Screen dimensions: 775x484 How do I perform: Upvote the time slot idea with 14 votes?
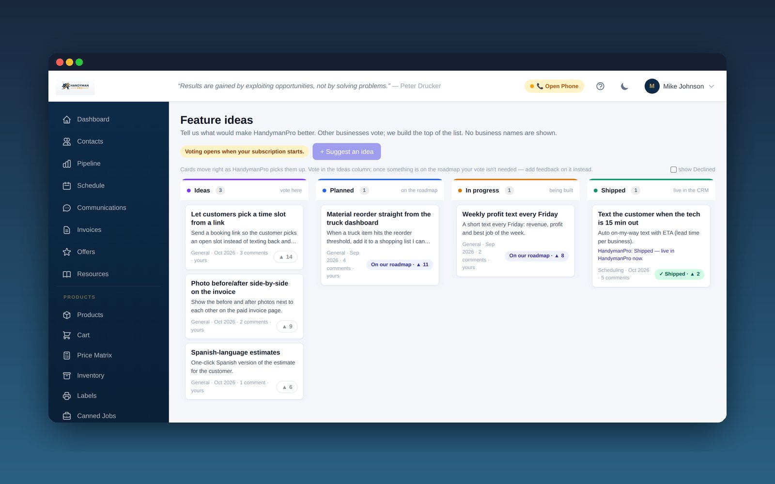286,257
